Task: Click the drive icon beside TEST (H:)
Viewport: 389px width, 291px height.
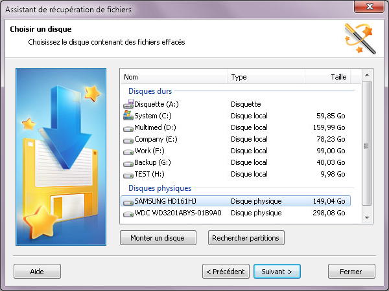Action: [x=128, y=175]
